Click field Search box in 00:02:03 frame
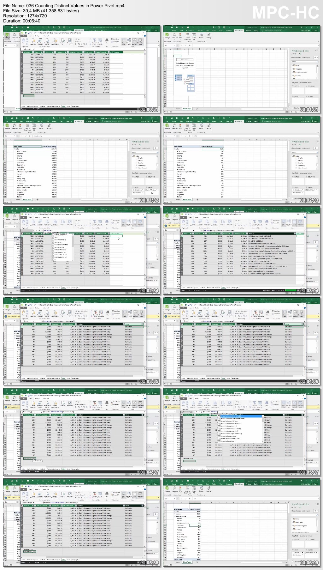 [305, 152]
